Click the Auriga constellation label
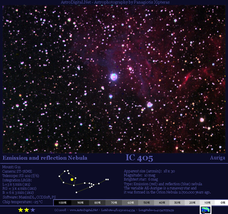 click(217, 158)
